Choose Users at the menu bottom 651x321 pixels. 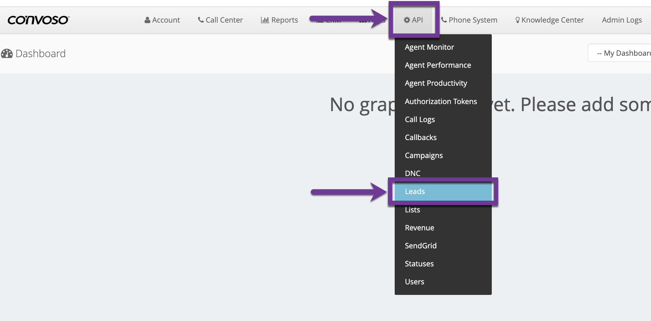coord(414,282)
